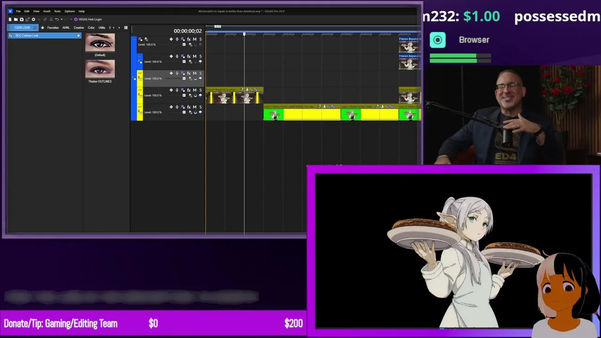
Task: Click the Favorites star icon in FX tabs
Action: click(x=42, y=28)
